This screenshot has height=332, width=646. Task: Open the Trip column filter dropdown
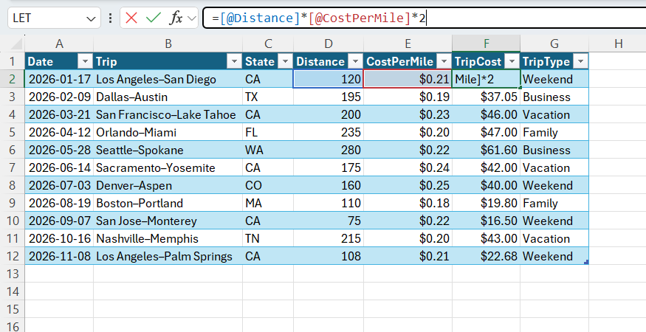point(235,62)
